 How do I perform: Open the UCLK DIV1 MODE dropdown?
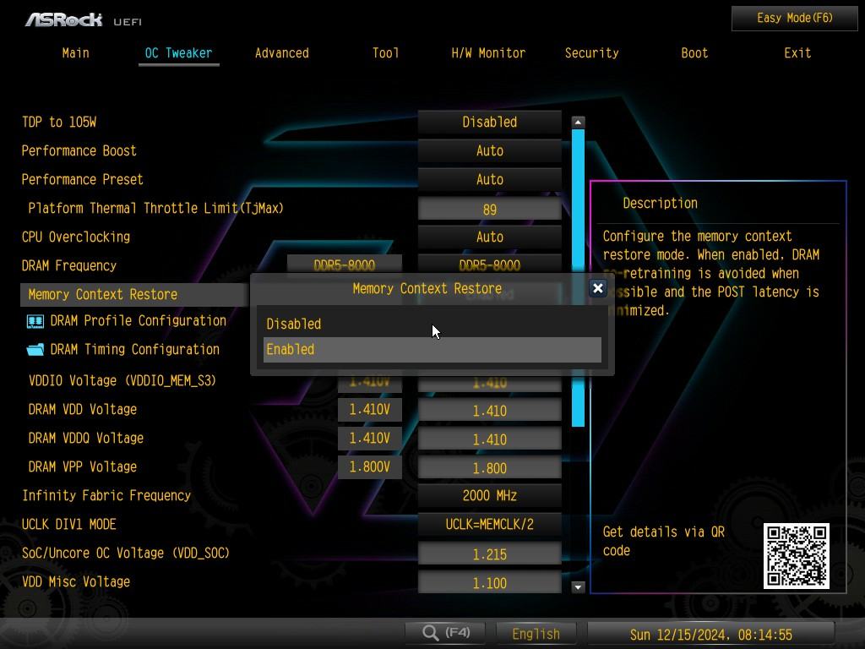click(x=489, y=524)
